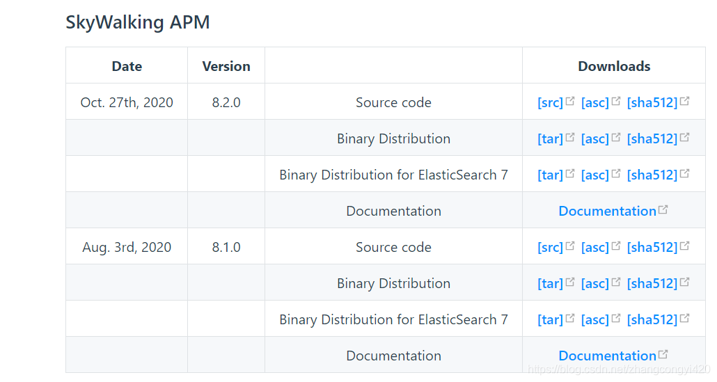Open [sha512] for 8.1.0 Binary Distribution
Viewport: 717px width, 382px height.
(652, 283)
